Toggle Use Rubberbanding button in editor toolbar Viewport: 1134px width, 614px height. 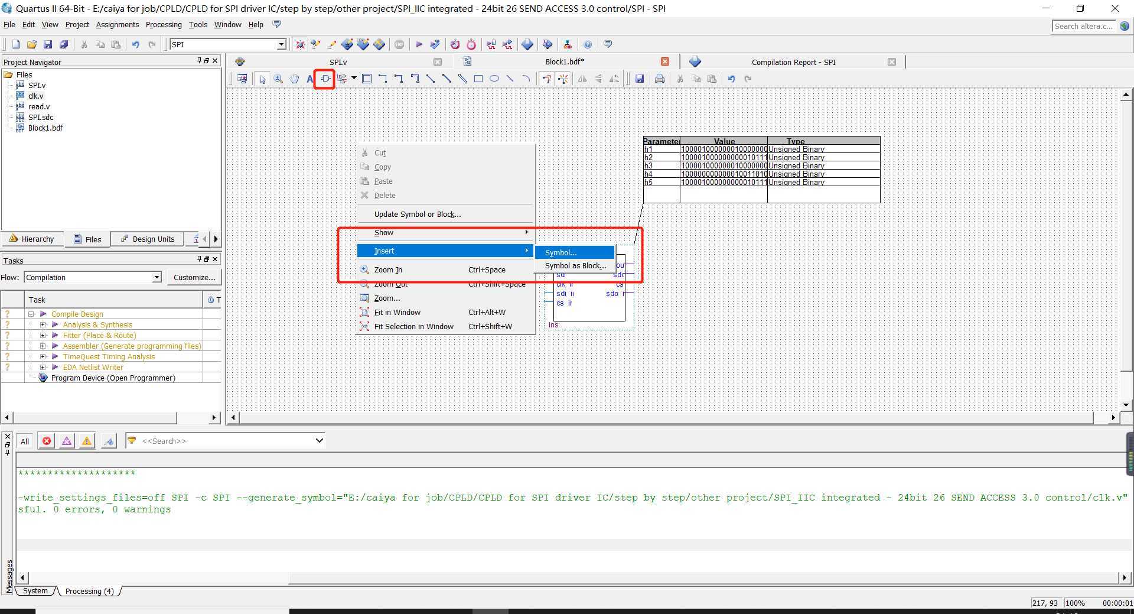547,79
